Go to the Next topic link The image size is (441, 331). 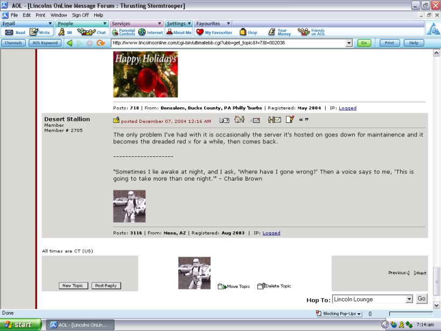point(420,273)
